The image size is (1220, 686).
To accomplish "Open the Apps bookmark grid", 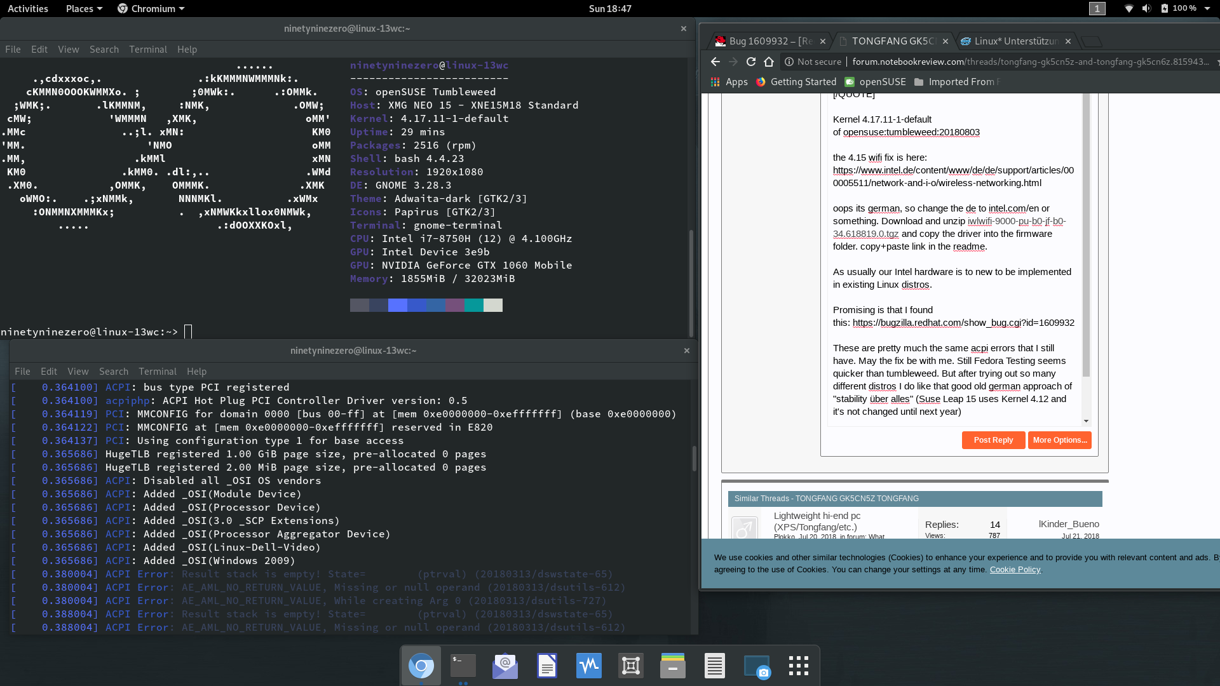I will point(729,82).
